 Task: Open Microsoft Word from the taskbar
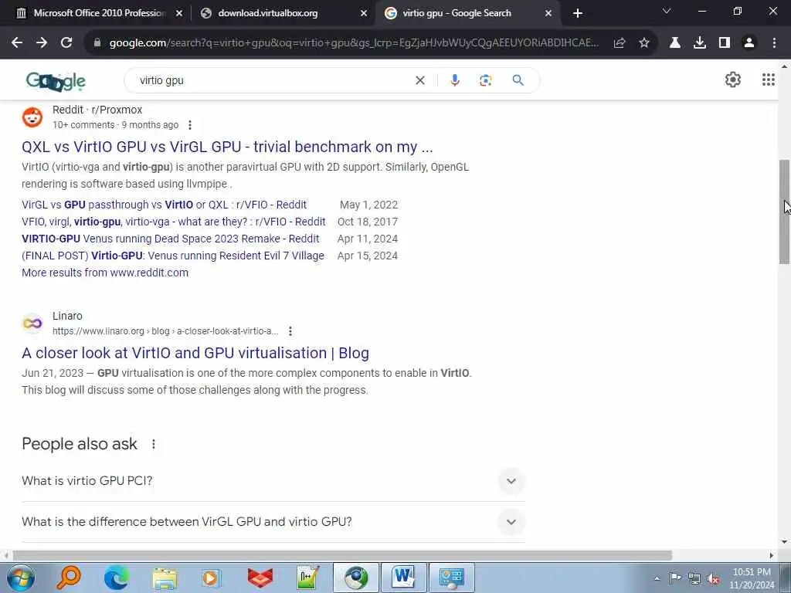403,578
